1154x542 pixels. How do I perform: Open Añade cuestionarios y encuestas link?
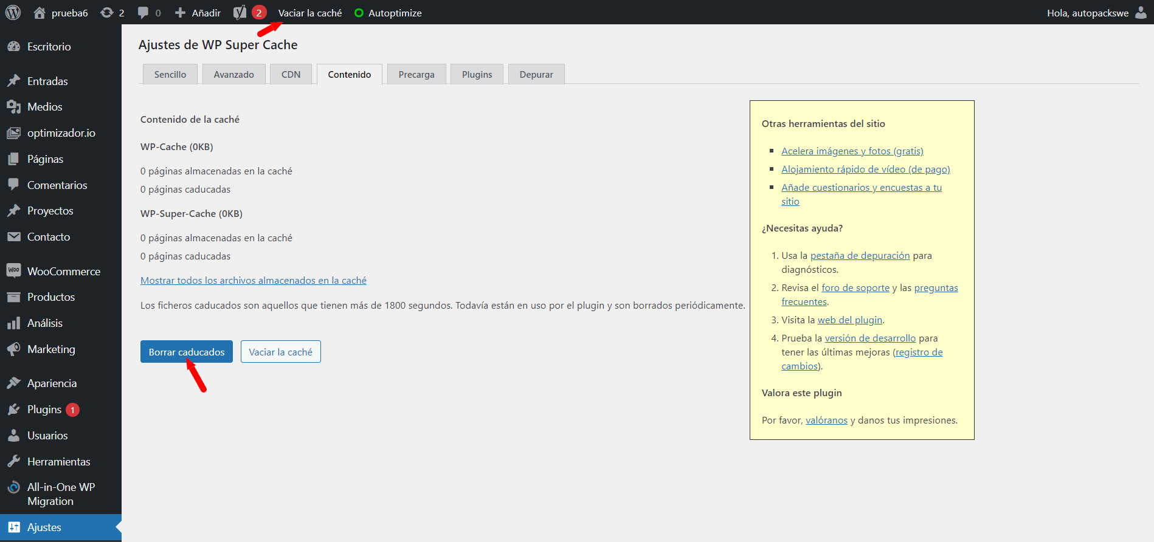pyautogui.click(x=862, y=194)
